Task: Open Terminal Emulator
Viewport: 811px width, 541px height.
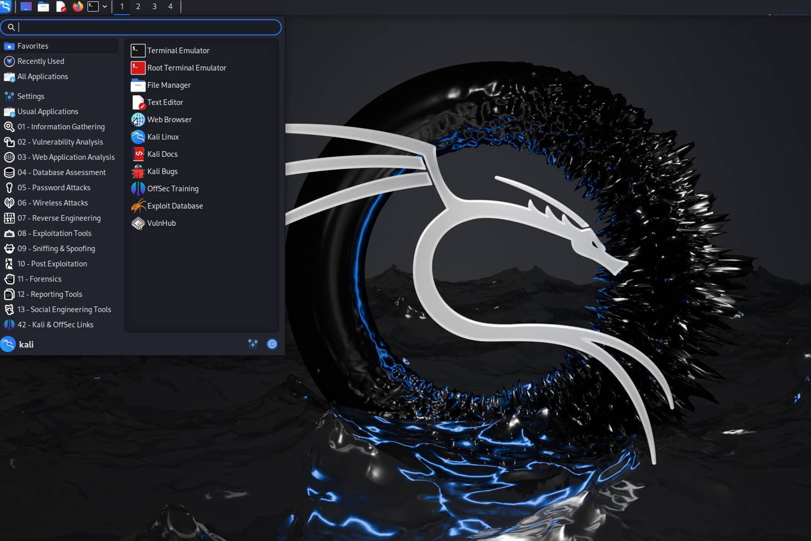Action: pos(178,50)
